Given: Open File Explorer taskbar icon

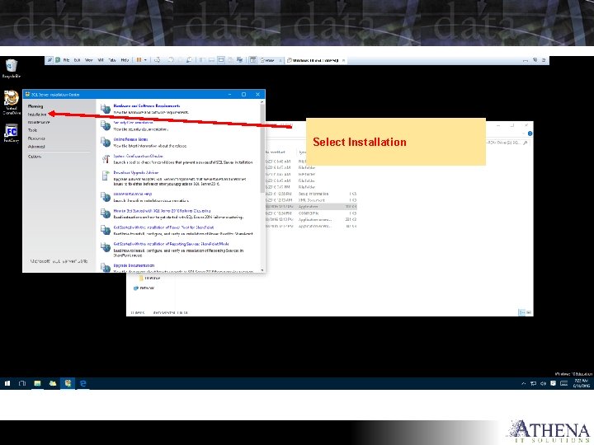Looking at the screenshot, I should pos(37,383).
